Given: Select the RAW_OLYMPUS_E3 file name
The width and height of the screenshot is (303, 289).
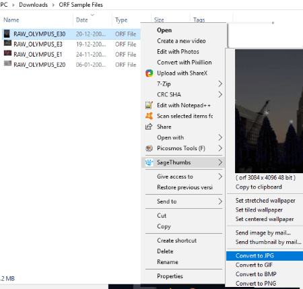Looking at the screenshot, I should coord(38,44).
